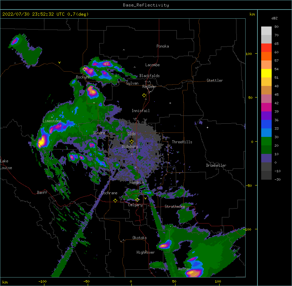Click the Limestone label
This screenshot has height=286, width=292.
pyautogui.click(x=52, y=121)
